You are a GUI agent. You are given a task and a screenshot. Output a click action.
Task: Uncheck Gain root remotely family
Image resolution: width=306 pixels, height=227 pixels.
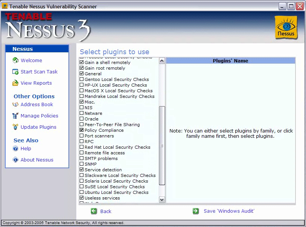[82, 68]
